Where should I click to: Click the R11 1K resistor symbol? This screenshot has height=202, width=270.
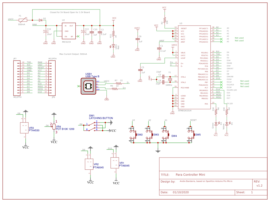(x=113, y=34)
